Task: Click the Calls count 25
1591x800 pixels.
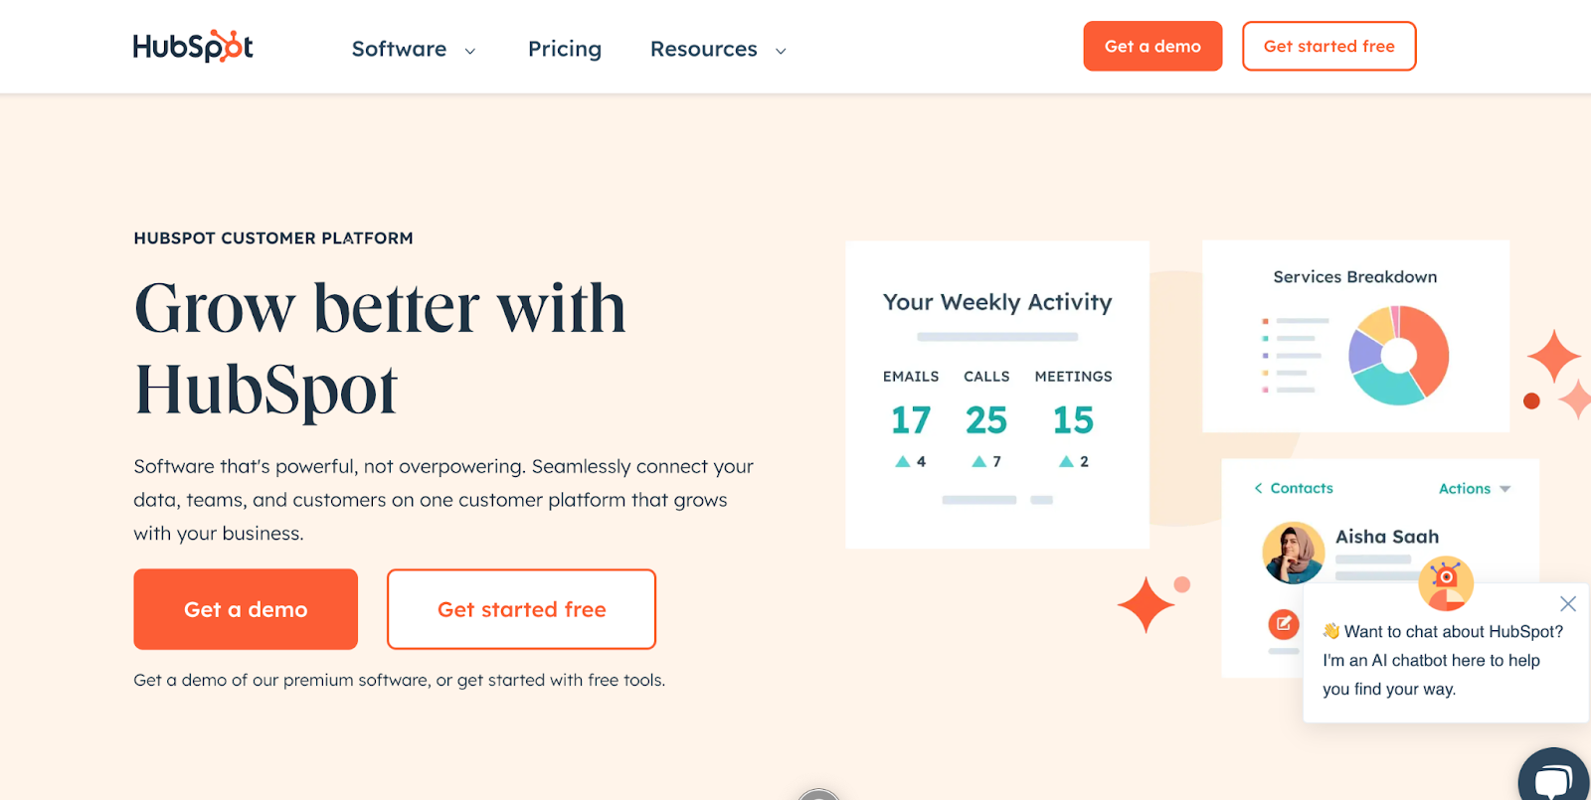Action: [986, 420]
